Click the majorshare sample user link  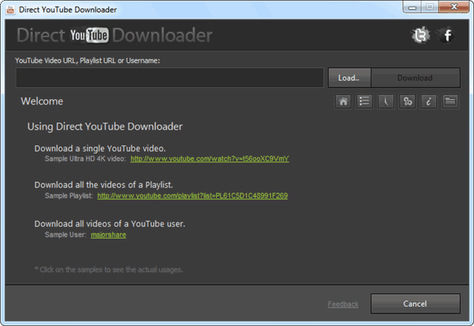coord(109,235)
